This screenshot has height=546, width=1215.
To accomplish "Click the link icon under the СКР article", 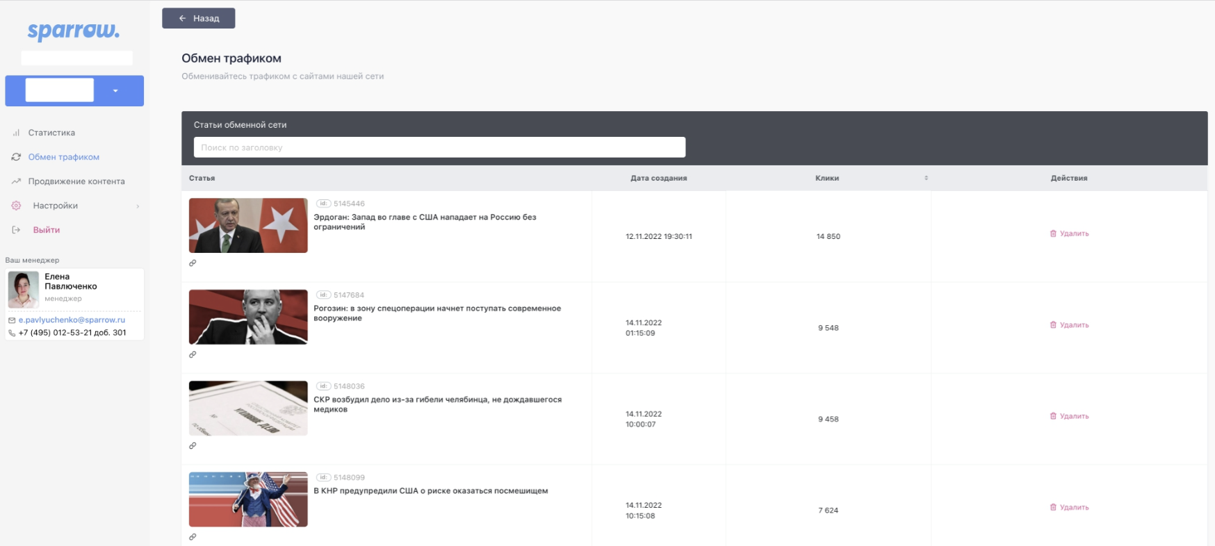I will click(193, 446).
